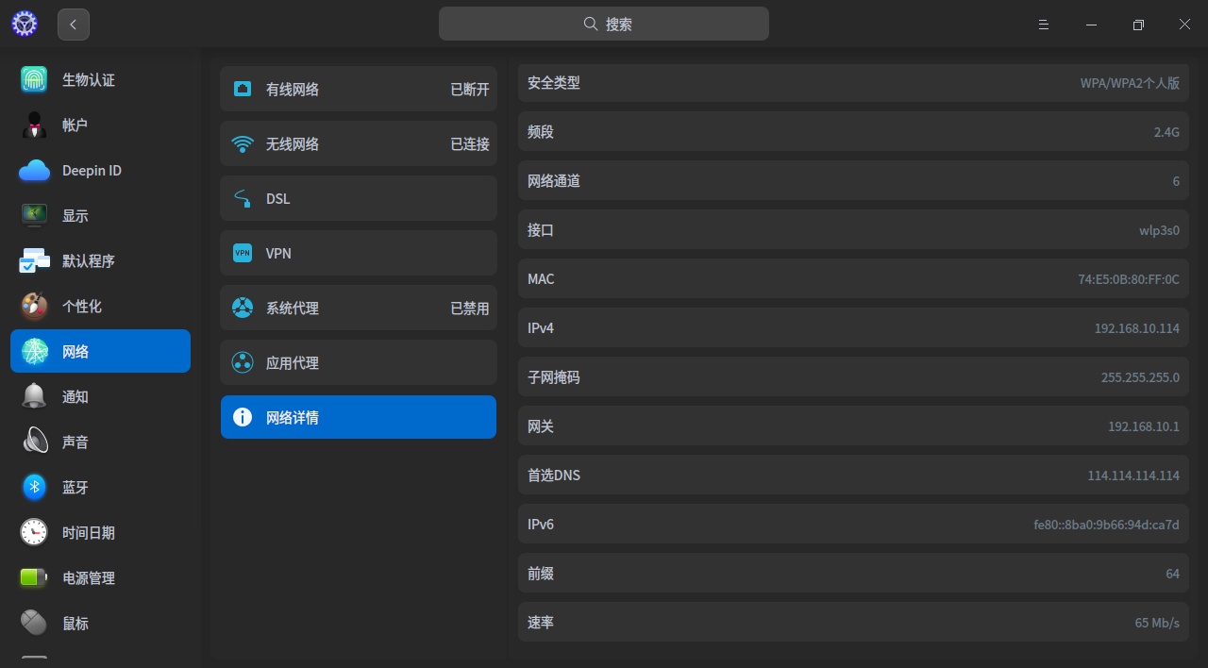Viewport: 1208px width, 668px height.
Task: Click the VPN badge icon
Action: point(243,253)
